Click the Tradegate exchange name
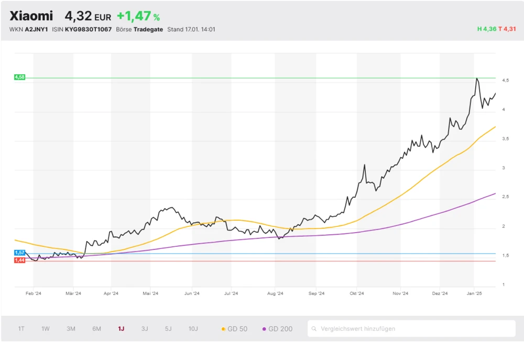This screenshot has height=344, width=524. pyautogui.click(x=148, y=29)
